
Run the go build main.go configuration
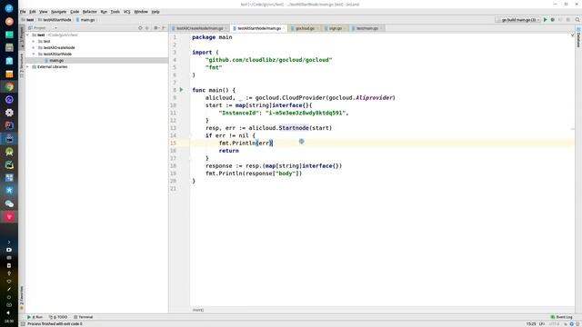[x=546, y=20]
